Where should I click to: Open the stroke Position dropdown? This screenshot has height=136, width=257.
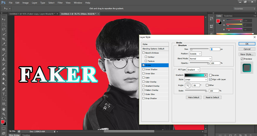(x=195, y=54)
